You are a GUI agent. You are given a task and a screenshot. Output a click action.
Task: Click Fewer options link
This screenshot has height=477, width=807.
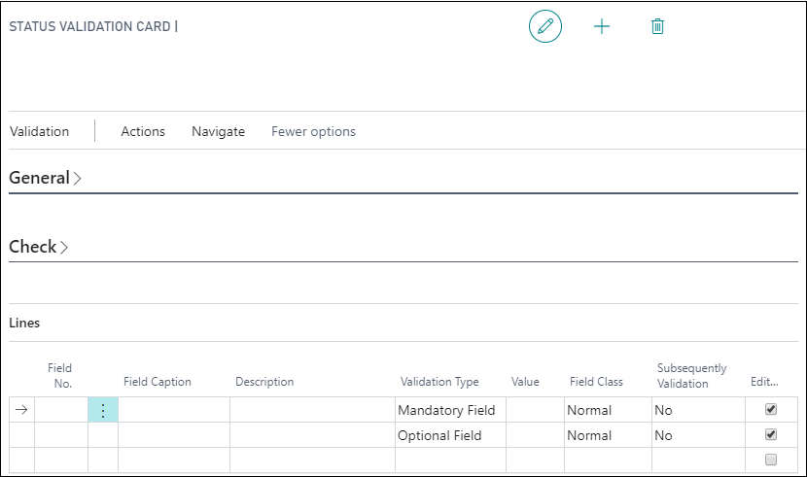click(313, 131)
